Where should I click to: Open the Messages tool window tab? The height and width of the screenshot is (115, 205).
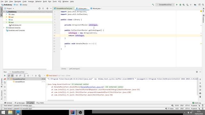pos(20,103)
